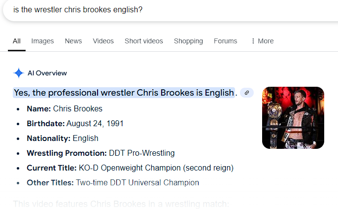Go to the Videos tab

103,41
